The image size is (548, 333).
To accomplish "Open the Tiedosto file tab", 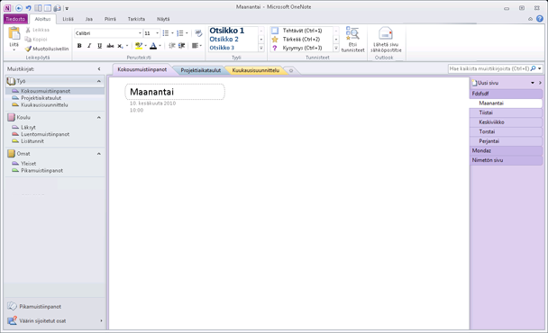I will pyautogui.click(x=15, y=19).
